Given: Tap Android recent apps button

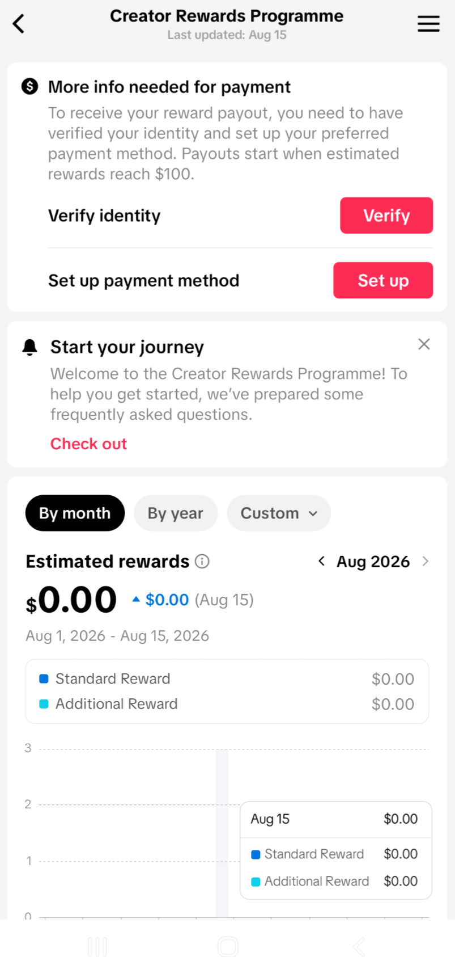Looking at the screenshot, I should point(97,946).
